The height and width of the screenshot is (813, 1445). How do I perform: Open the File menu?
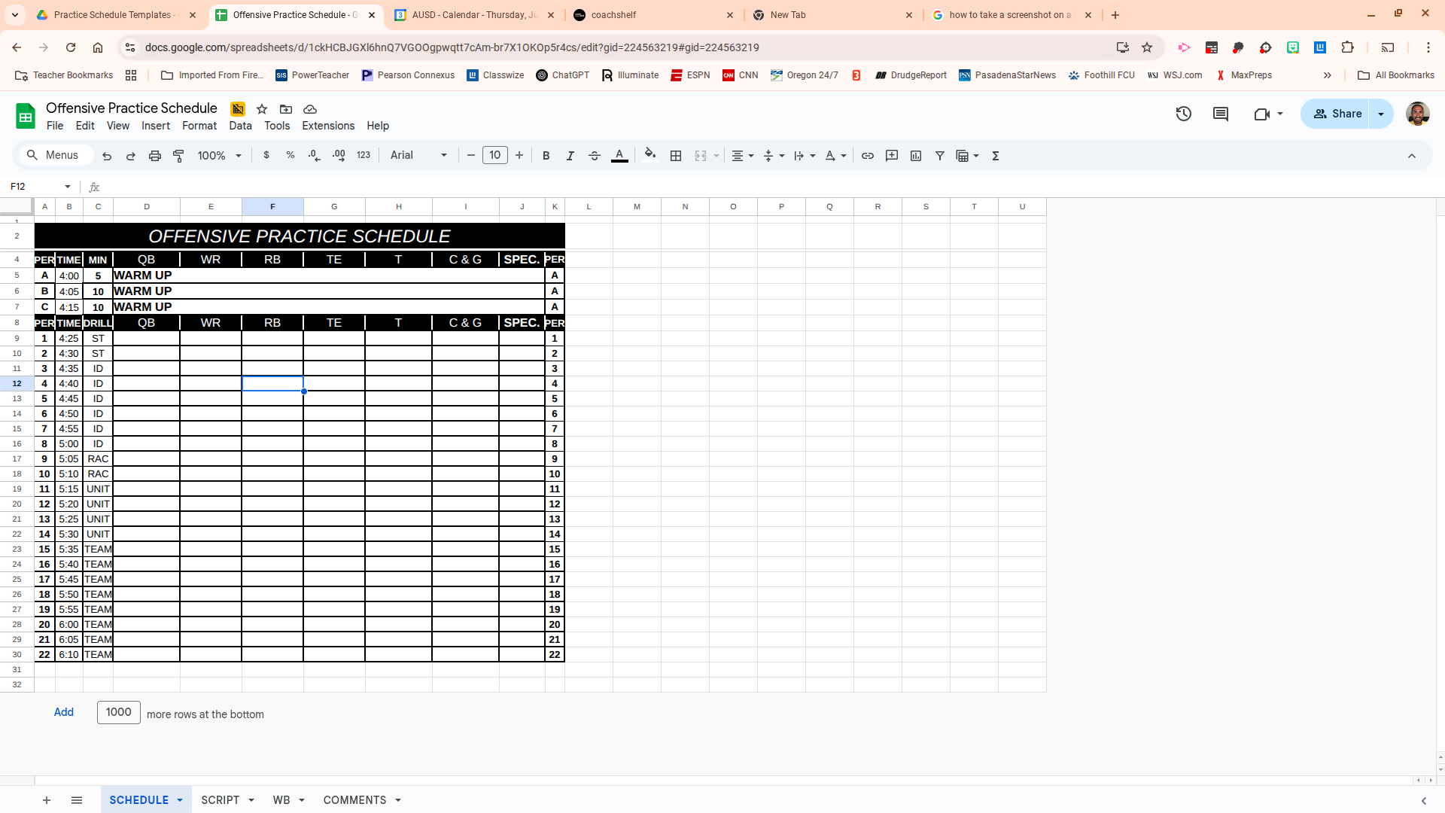coord(55,126)
